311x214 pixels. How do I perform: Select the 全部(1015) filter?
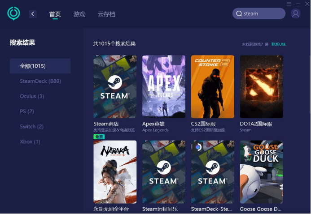point(40,66)
